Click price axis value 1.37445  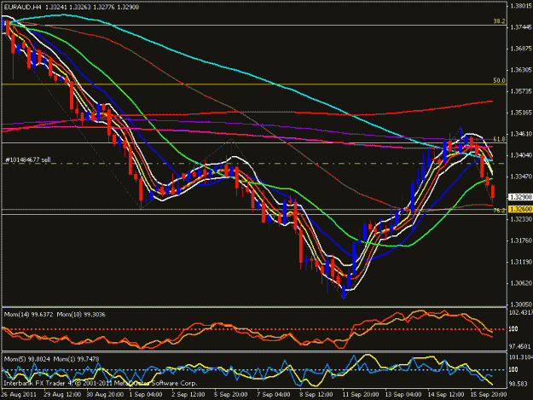pyautogui.click(x=521, y=26)
